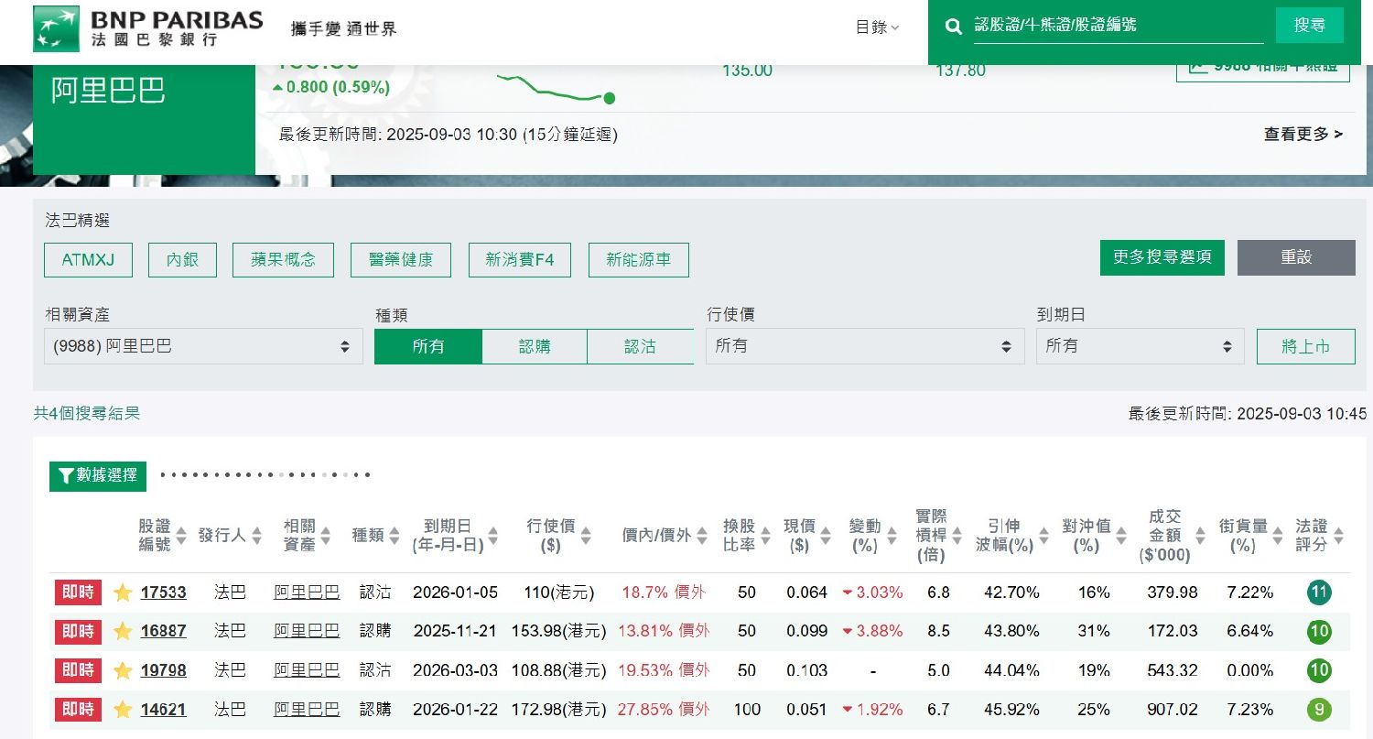Sort by 發行人 column arrows
Image resolution: width=1373 pixels, height=739 pixels.
(256, 536)
